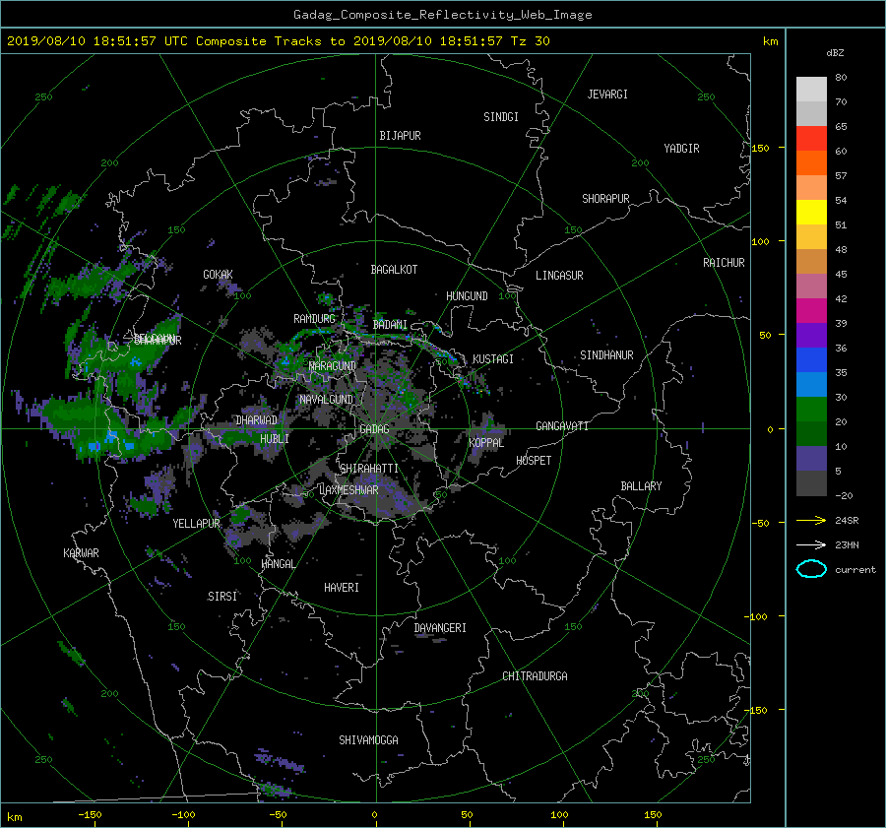Image resolution: width=886 pixels, height=828 pixels.
Task: Click the SIRSI city label
Action: (222, 597)
